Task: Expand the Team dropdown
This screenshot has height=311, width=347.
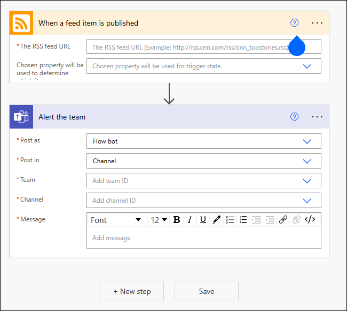Action: pos(204,181)
